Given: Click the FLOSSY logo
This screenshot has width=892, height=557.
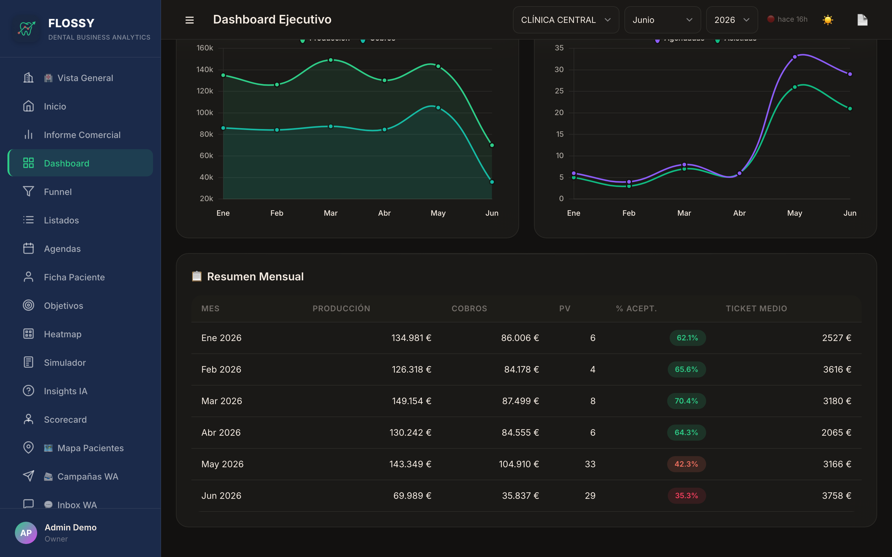Looking at the screenshot, I should [26, 28].
